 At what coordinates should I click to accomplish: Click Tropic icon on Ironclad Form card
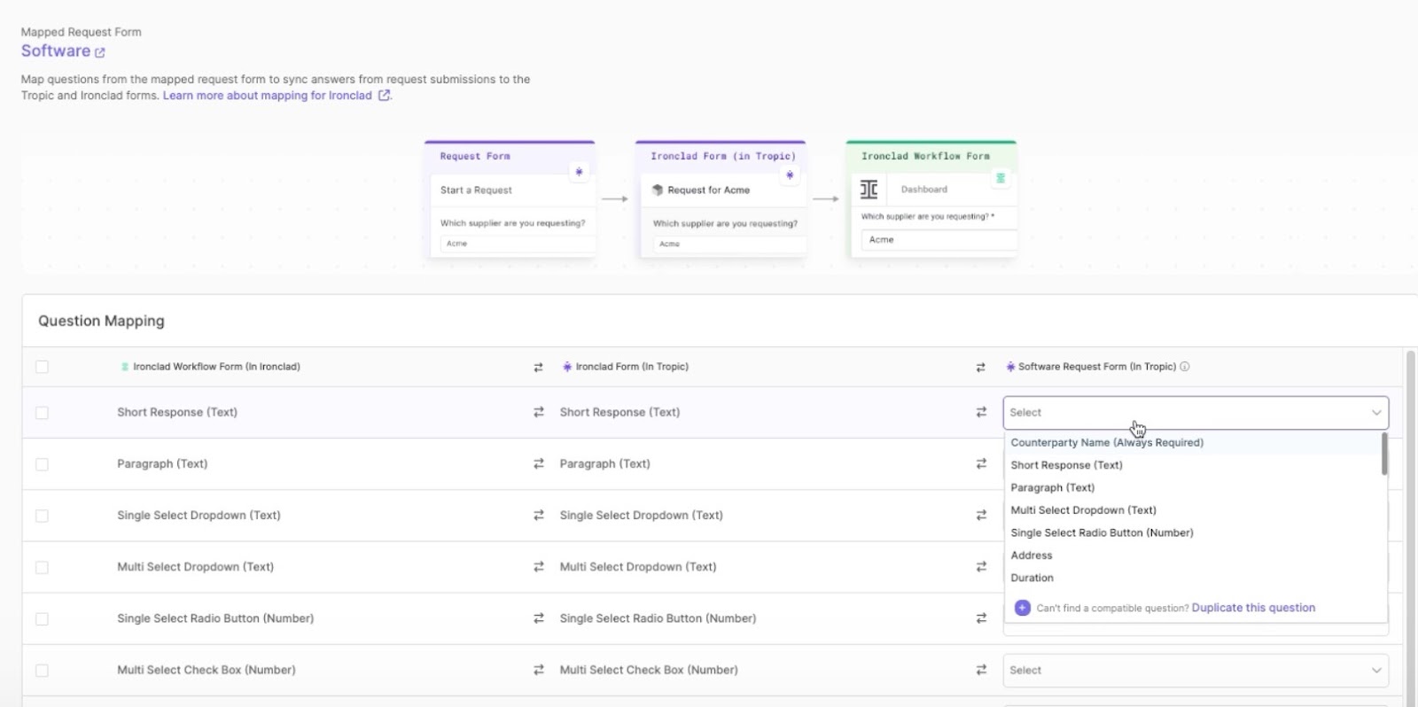click(x=790, y=175)
